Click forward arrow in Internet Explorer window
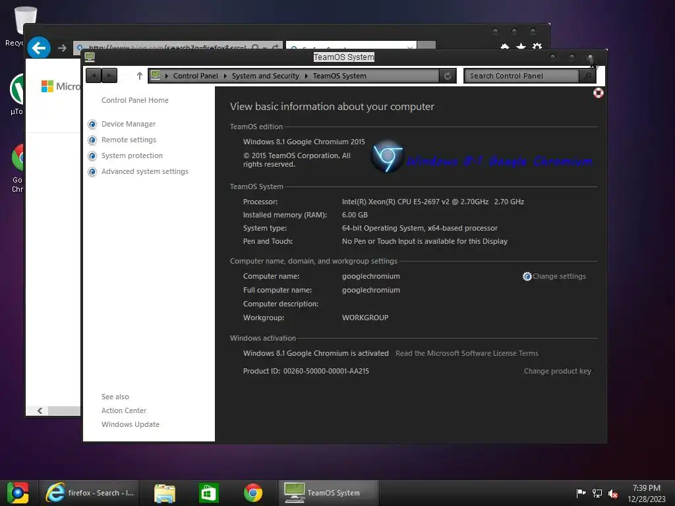Image resolution: width=675 pixels, height=506 pixels. tap(62, 47)
